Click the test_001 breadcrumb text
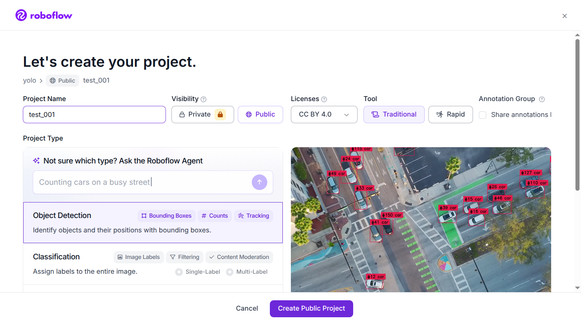 96,80
